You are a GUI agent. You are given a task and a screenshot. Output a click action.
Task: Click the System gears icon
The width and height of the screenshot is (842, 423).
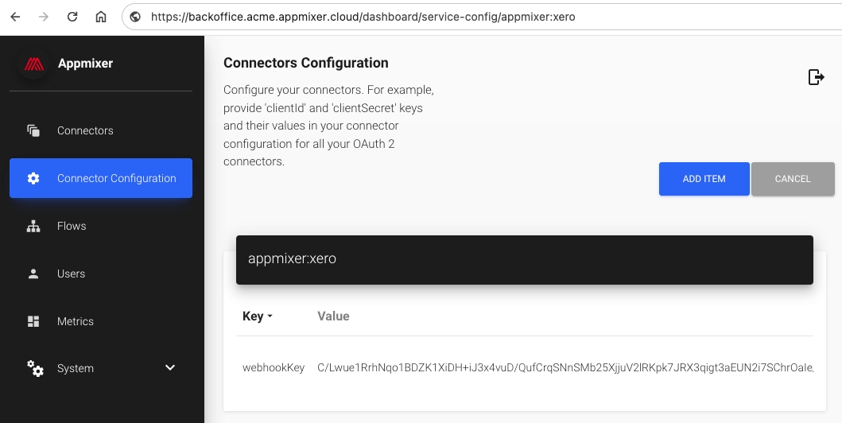pos(35,368)
